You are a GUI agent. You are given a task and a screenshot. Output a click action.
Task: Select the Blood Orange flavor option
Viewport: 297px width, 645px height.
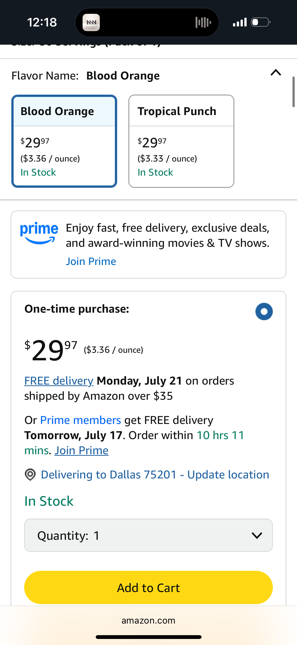[64, 141]
